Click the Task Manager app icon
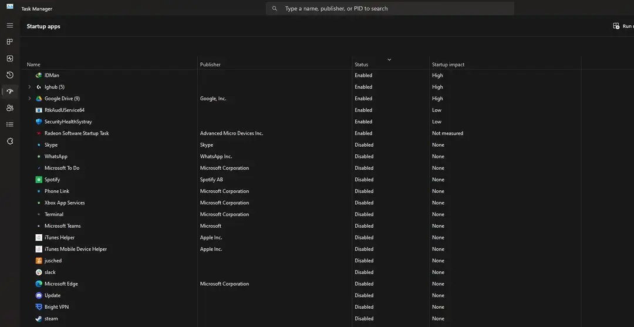Screen dimensions: 634x327 click(x=10, y=7)
